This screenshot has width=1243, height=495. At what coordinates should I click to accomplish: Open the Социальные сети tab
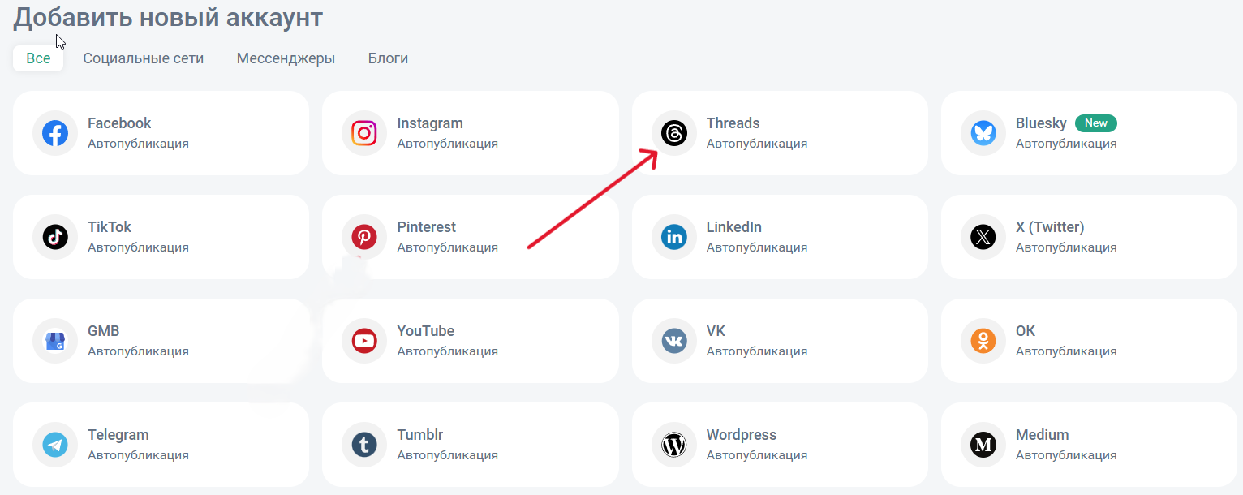click(x=143, y=58)
